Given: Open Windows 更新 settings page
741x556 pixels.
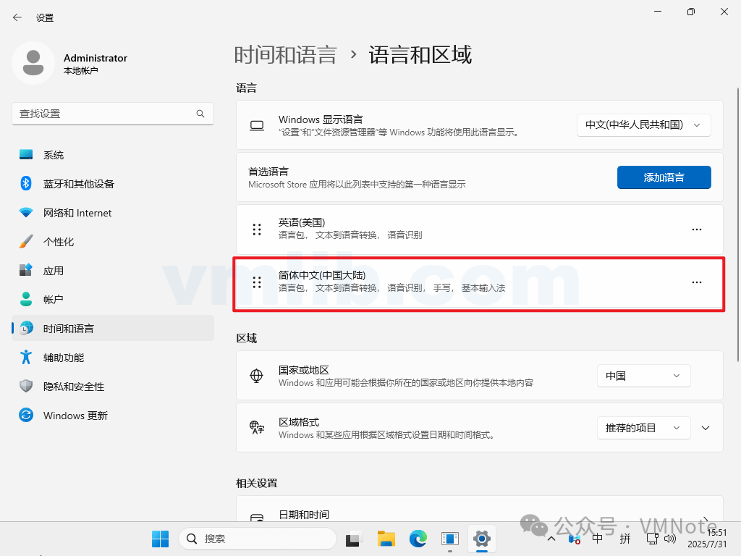Looking at the screenshot, I should pos(75,416).
